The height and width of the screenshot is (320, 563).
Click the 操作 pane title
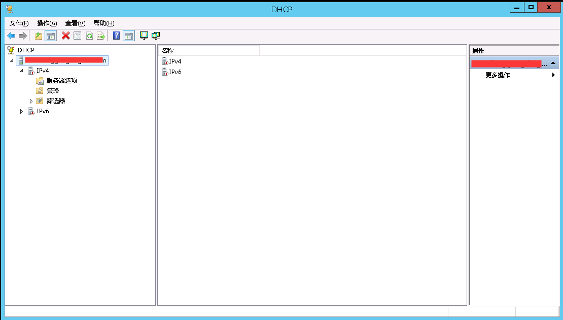(x=478, y=51)
